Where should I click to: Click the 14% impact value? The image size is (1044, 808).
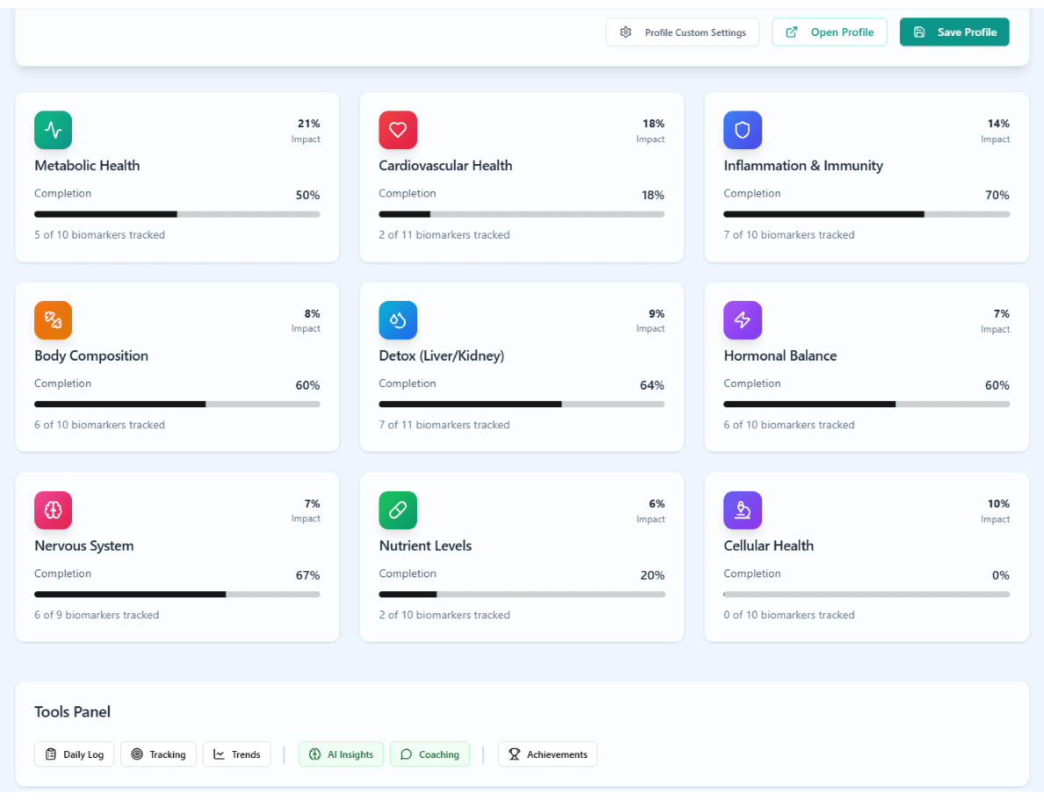tap(998, 124)
